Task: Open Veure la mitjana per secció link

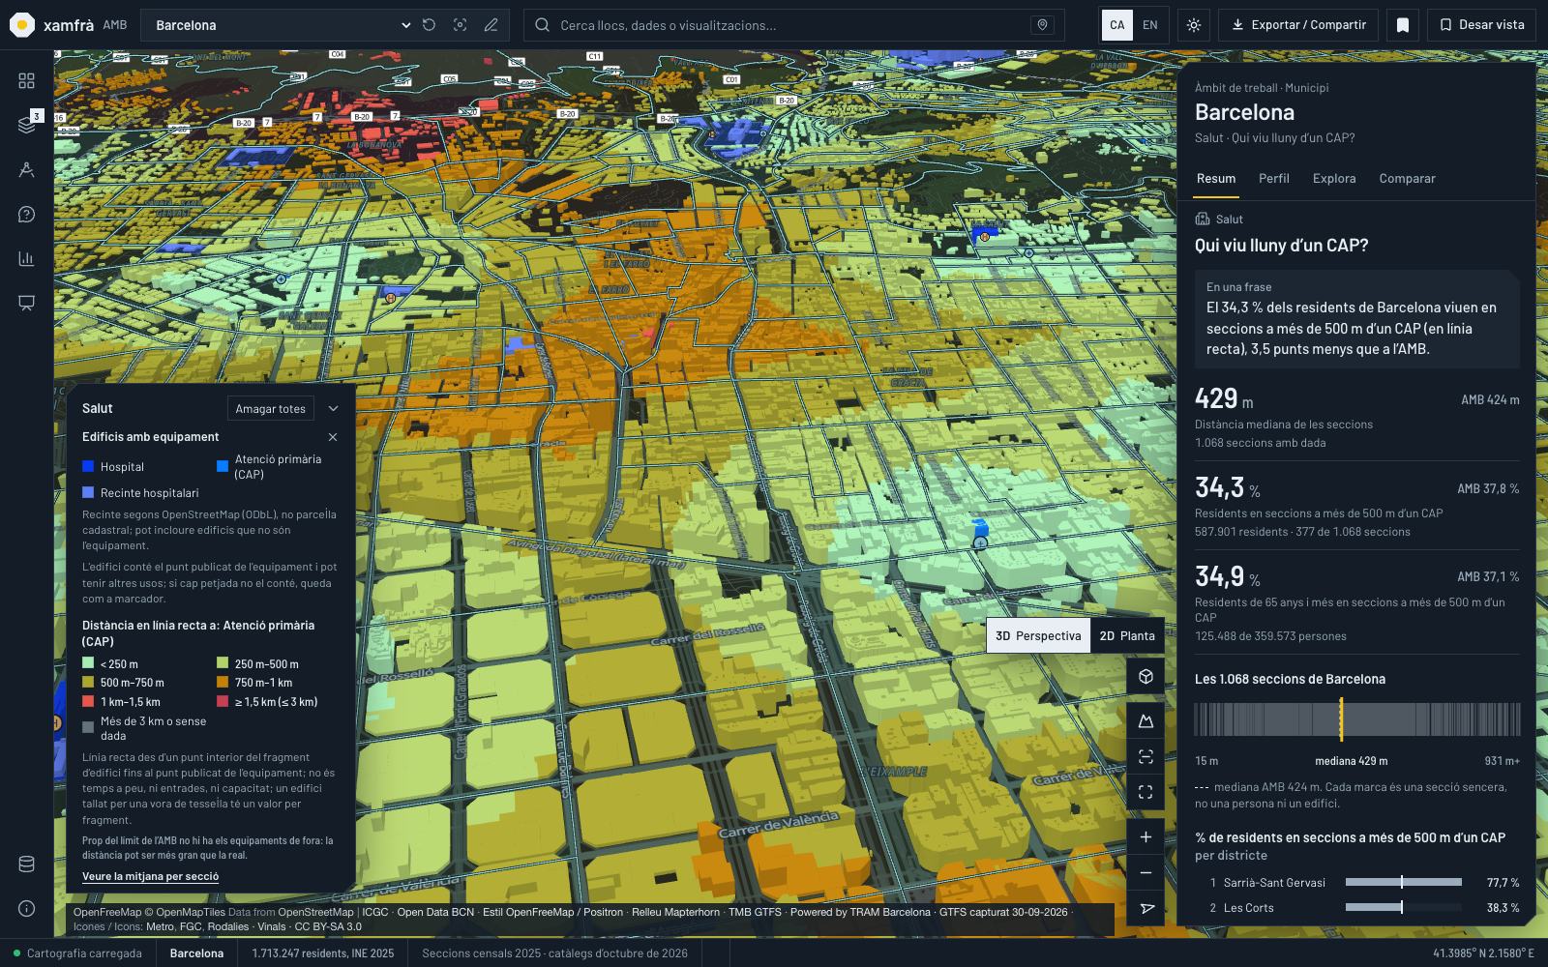Action: (x=150, y=877)
